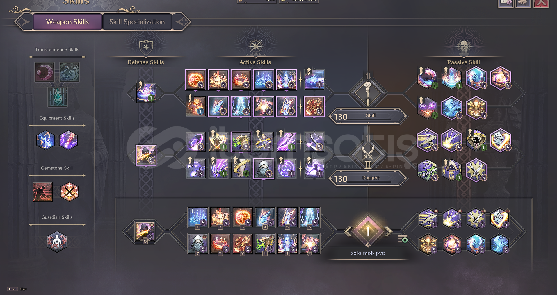Image resolution: width=557 pixels, height=295 pixels.
Task: Select the meteor shower staff skill icon
Action: 314,106
